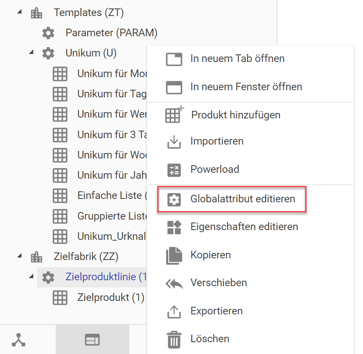The width and height of the screenshot is (363, 354).
Task: Click the move arrows icon beside Verschieben
Action: (x=174, y=283)
